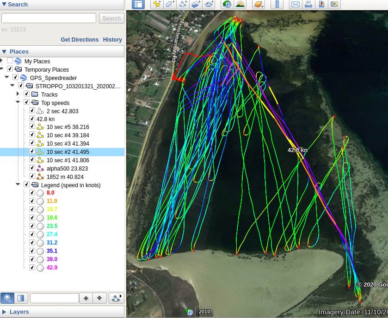Click into the Search input field

point(49,18)
